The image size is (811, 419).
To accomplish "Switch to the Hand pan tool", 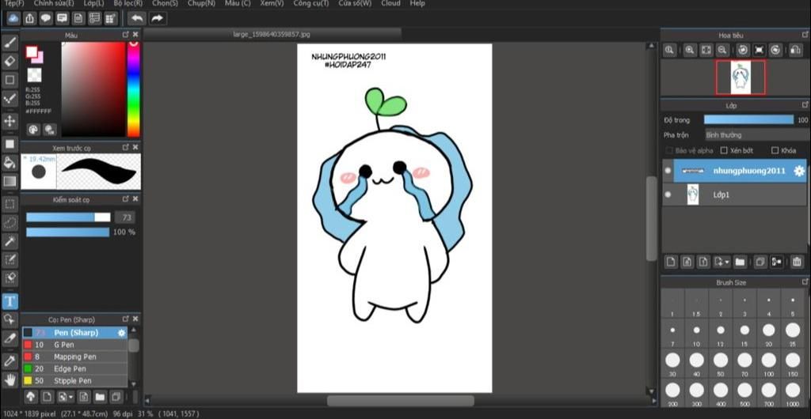I will click(10, 380).
